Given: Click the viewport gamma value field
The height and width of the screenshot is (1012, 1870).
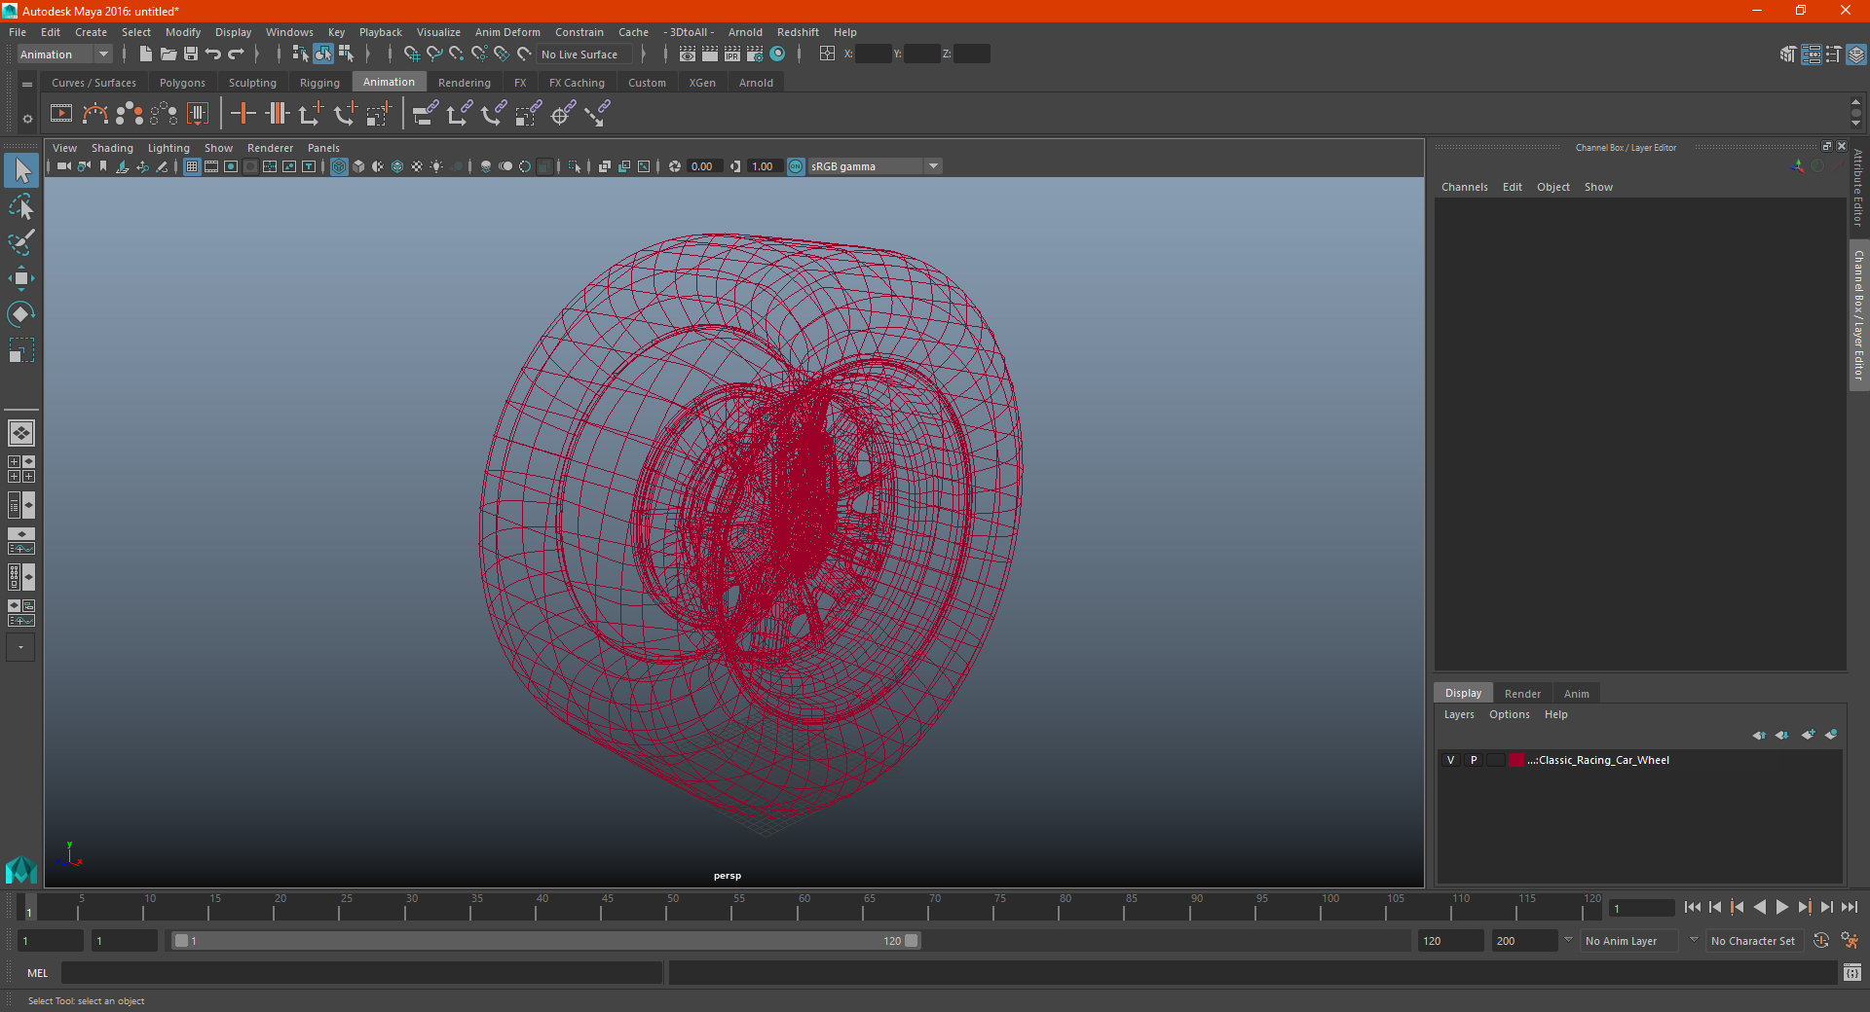Looking at the screenshot, I should point(765,166).
